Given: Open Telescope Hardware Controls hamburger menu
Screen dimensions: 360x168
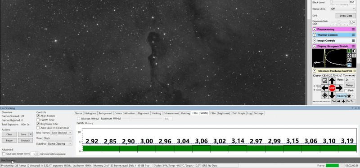Looking at the screenshot, I should [x=355, y=71].
